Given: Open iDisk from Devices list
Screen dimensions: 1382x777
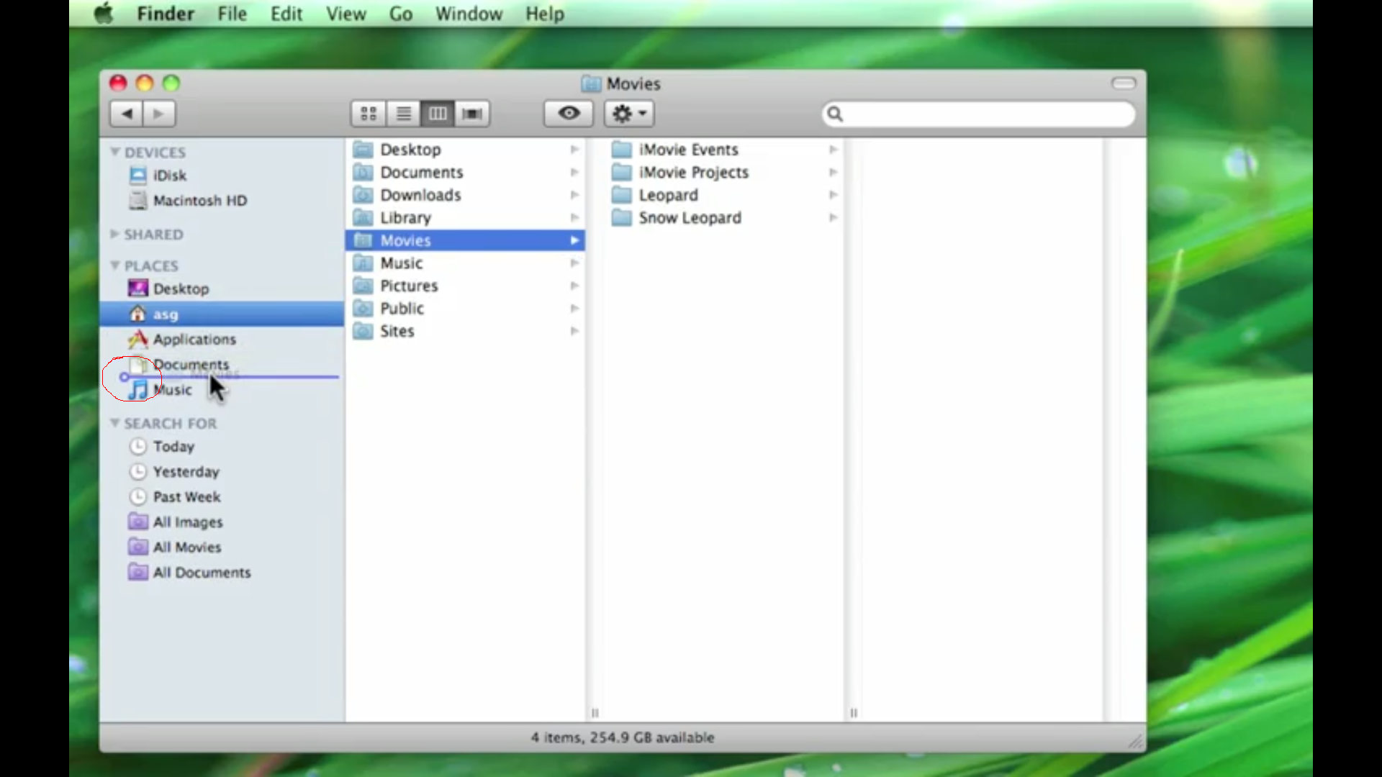Looking at the screenshot, I should point(169,176).
